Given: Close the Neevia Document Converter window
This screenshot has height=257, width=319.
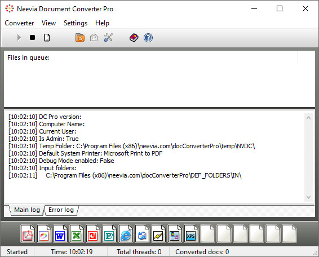Looking at the screenshot, I should point(305,8).
